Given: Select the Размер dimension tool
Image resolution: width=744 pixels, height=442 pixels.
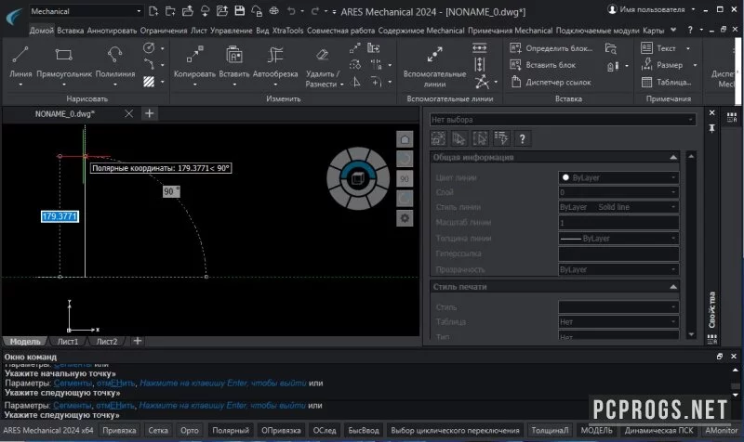Looking at the screenshot, I should click(662, 65).
